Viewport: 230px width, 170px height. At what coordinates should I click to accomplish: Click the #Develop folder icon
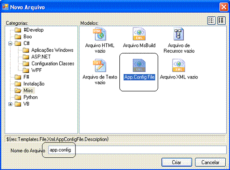pyautogui.click(x=18, y=30)
